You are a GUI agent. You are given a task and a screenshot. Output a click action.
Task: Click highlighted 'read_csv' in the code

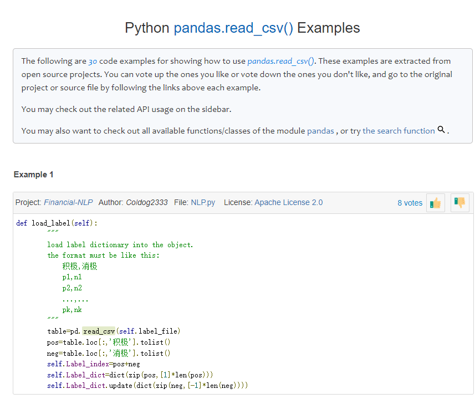(x=99, y=331)
